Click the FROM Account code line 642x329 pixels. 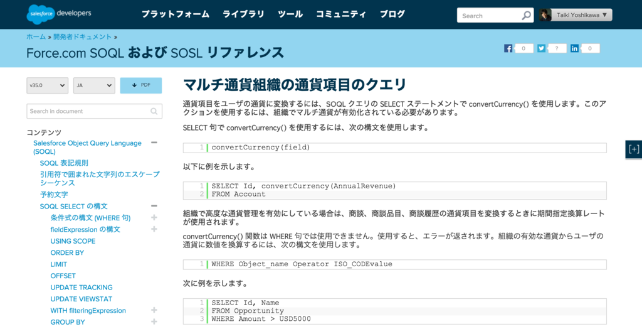coord(238,194)
